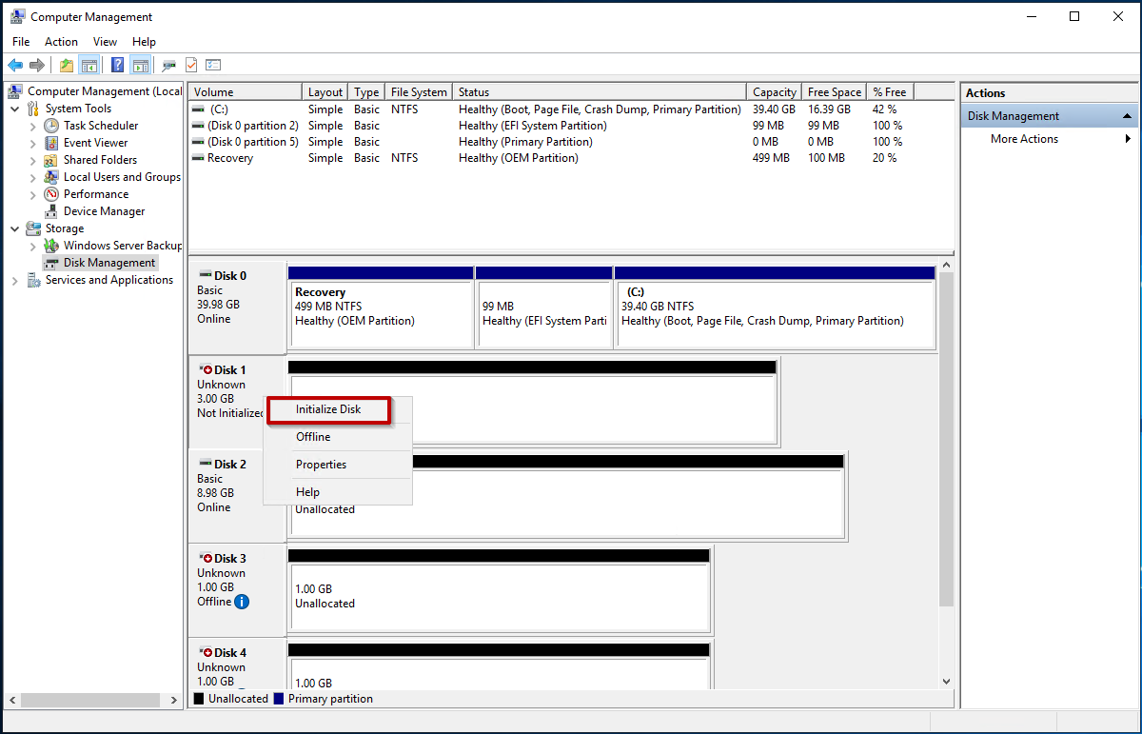Select the Windows Server Backup icon
Screen dimensions: 1142x734
(x=51, y=246)
